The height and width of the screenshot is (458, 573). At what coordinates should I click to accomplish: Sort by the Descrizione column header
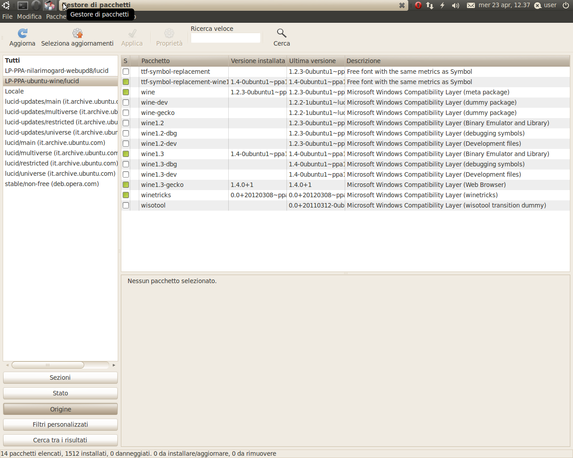pyautogui.click(x=458, y=61)
